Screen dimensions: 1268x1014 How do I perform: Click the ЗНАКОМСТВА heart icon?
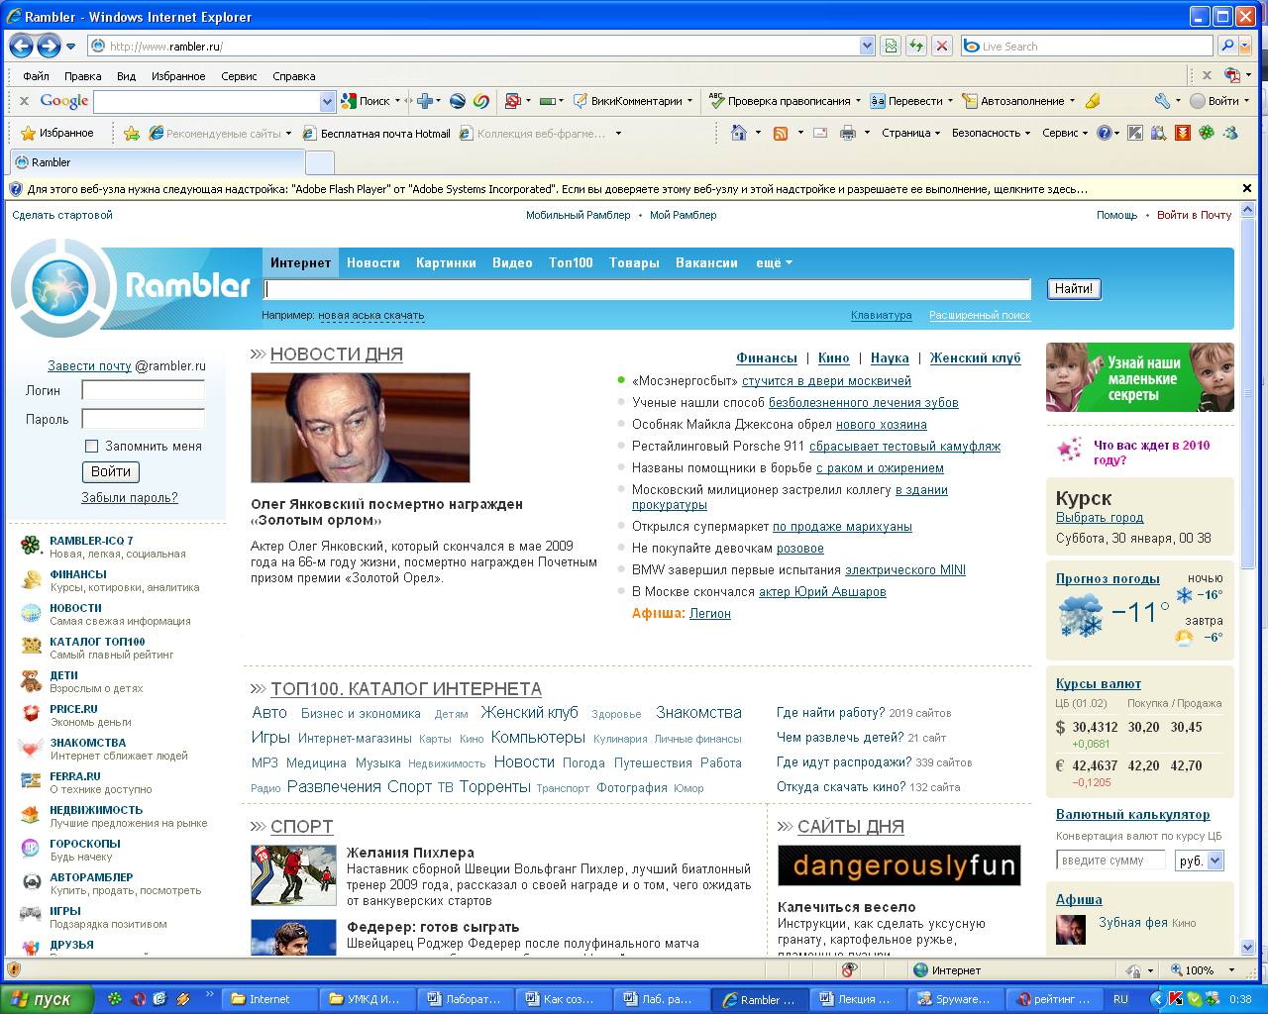tap(32, 748)
